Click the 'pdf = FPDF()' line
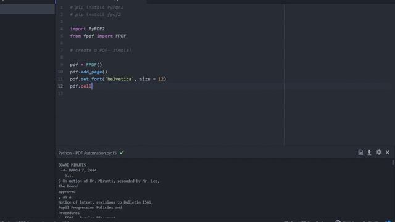Image resolution: width=395 pixels, height=222 pixels. point(86,65)
